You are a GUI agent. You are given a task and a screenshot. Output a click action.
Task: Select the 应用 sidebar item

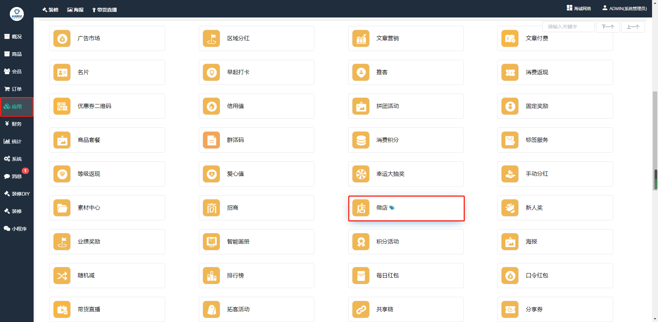17,107
